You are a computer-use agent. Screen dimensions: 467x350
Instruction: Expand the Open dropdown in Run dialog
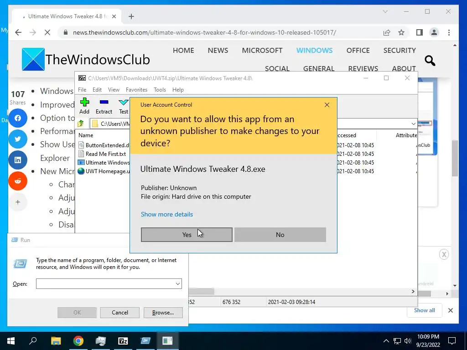(178, 283)
